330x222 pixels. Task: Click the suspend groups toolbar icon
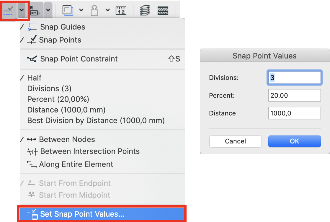94,11
